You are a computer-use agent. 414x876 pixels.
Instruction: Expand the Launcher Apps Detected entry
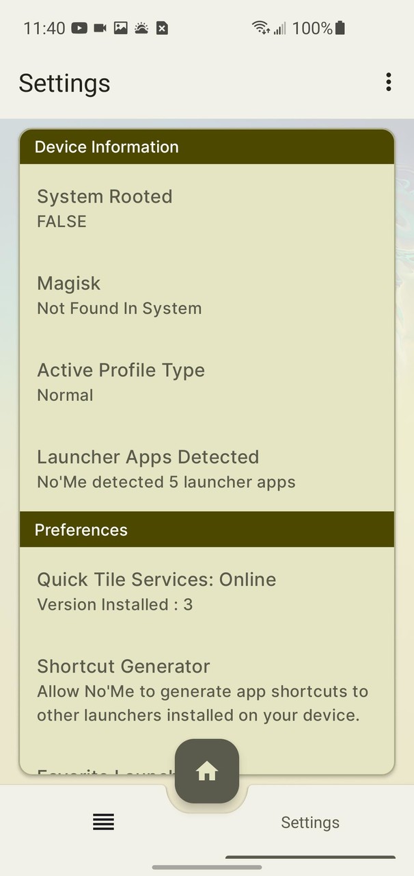point(206,468)
